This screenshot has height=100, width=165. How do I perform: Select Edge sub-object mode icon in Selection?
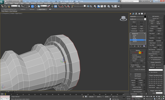tap(135, 53)
